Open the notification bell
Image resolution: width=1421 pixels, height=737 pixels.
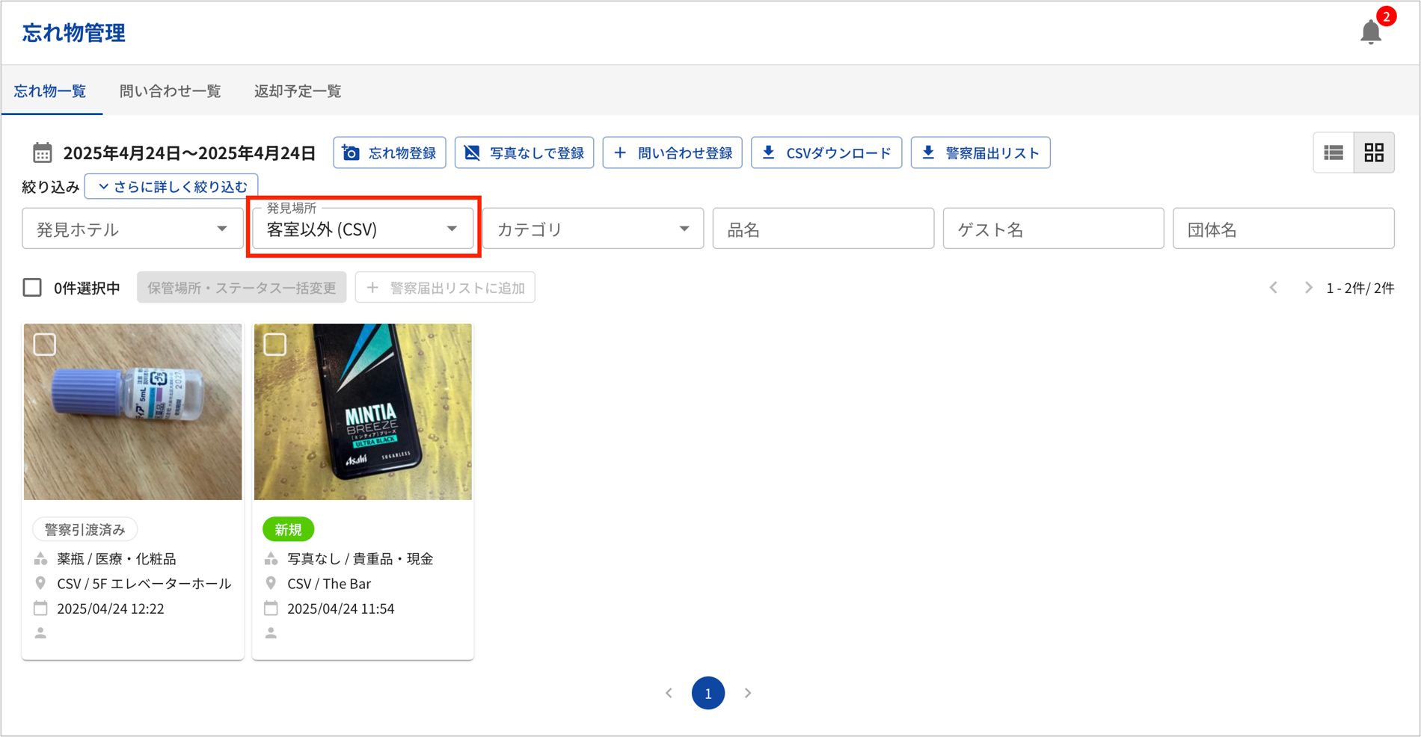[x=1370, y=32]
